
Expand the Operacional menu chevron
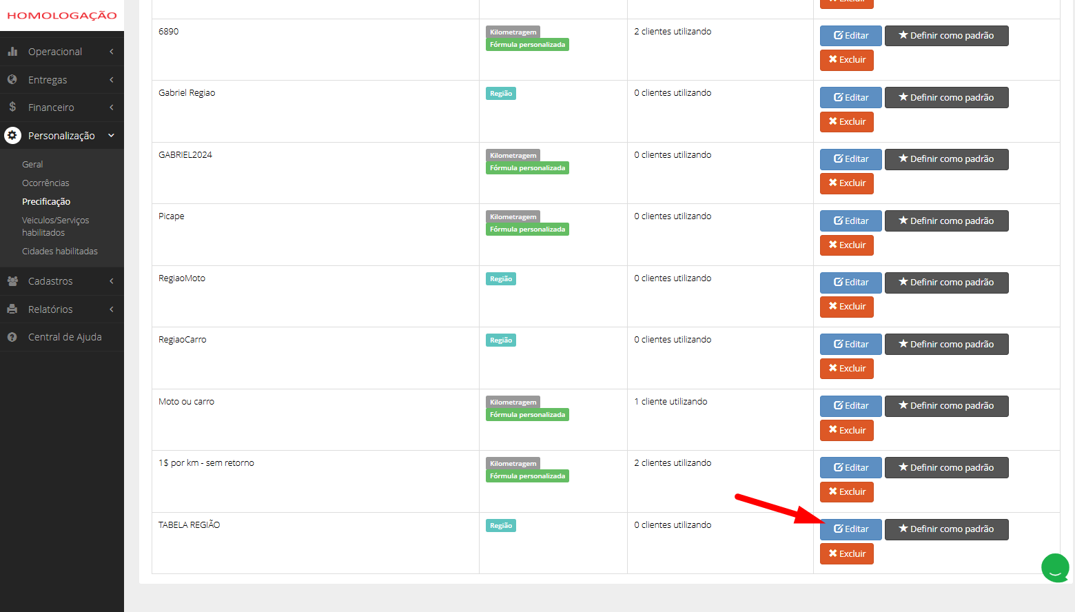coord(112,52)
